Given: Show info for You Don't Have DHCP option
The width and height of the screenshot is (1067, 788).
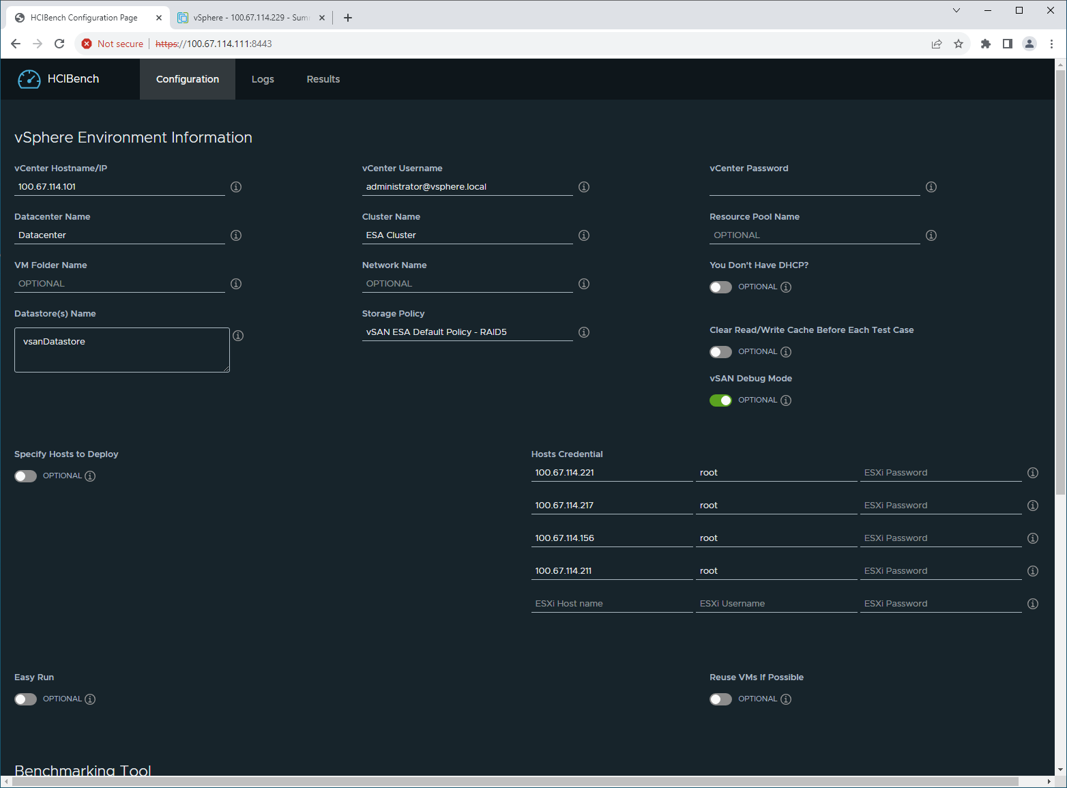Looking at the screenshot, I should click(786, 287).
